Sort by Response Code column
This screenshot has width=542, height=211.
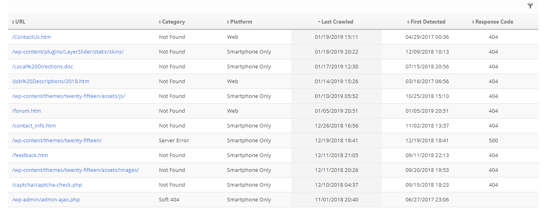click(x=493, y=22)
